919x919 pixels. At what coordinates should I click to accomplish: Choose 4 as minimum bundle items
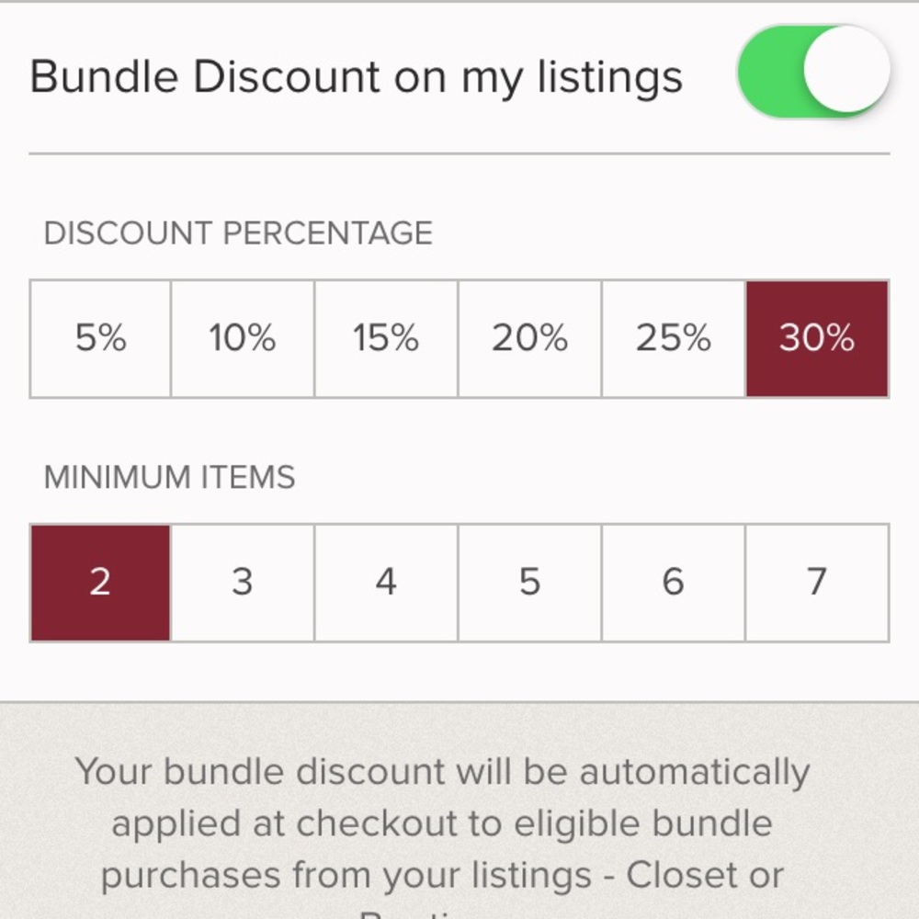(x=386, y=582)
